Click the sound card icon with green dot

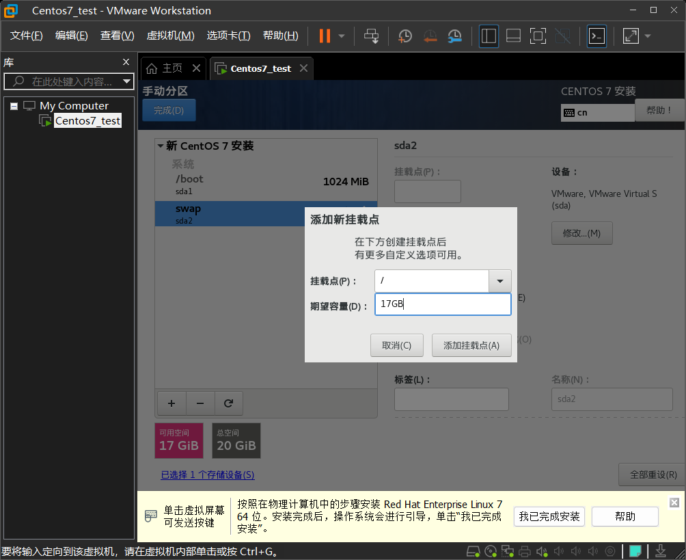point(542,552)
